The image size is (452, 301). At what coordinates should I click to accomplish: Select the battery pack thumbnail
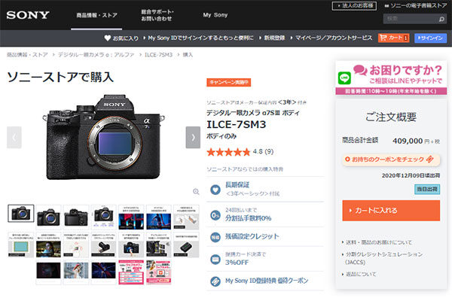(186, 245)
